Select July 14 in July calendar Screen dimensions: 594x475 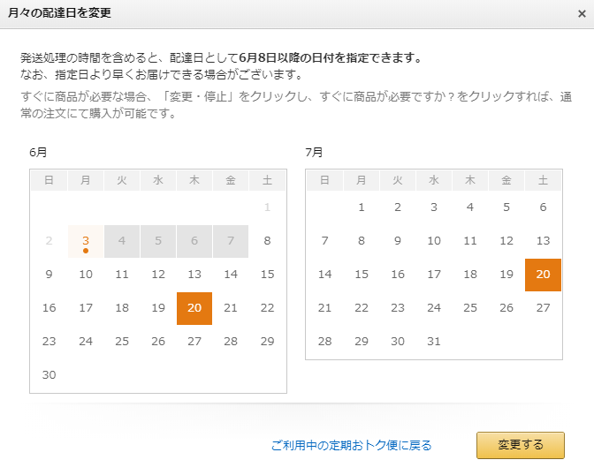coord(324,275)
